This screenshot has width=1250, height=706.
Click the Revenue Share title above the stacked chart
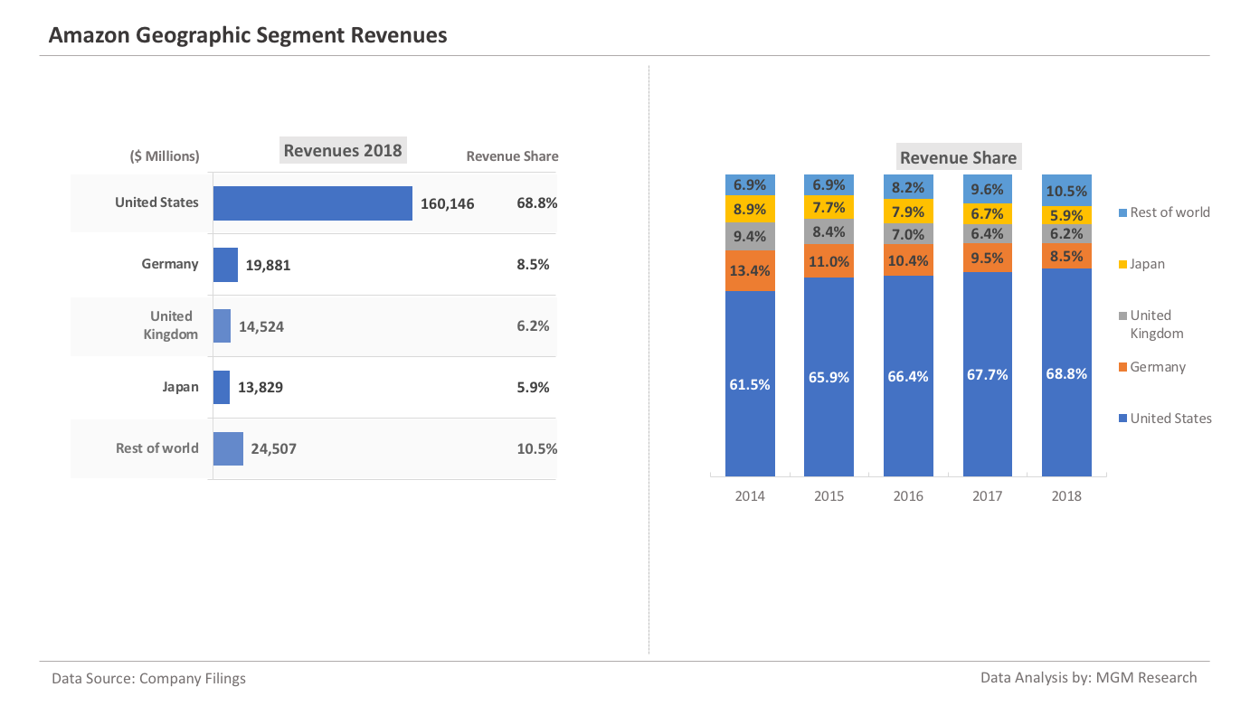click(959, 157)
